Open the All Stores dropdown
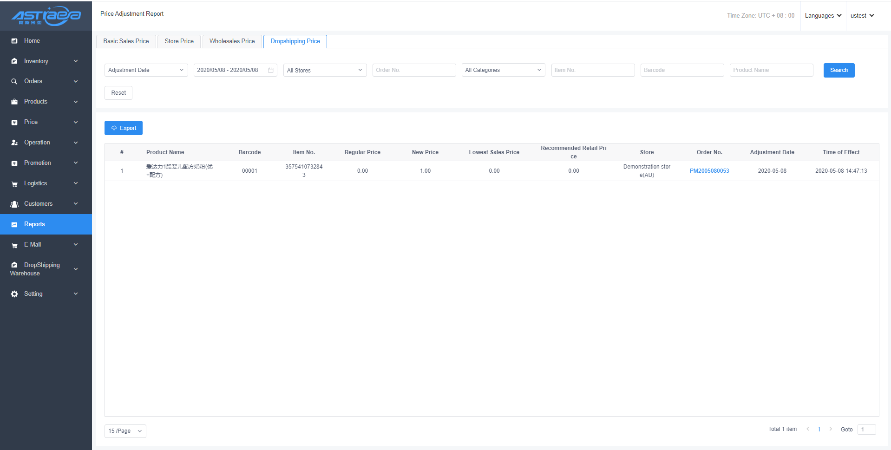Screen dimensions: 891x450 (x=325, y=70)
